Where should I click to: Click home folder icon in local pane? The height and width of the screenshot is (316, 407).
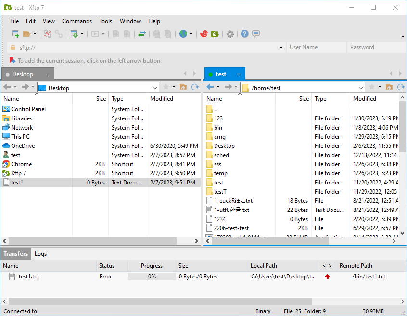pyautogui.click(x=183, y=87)
